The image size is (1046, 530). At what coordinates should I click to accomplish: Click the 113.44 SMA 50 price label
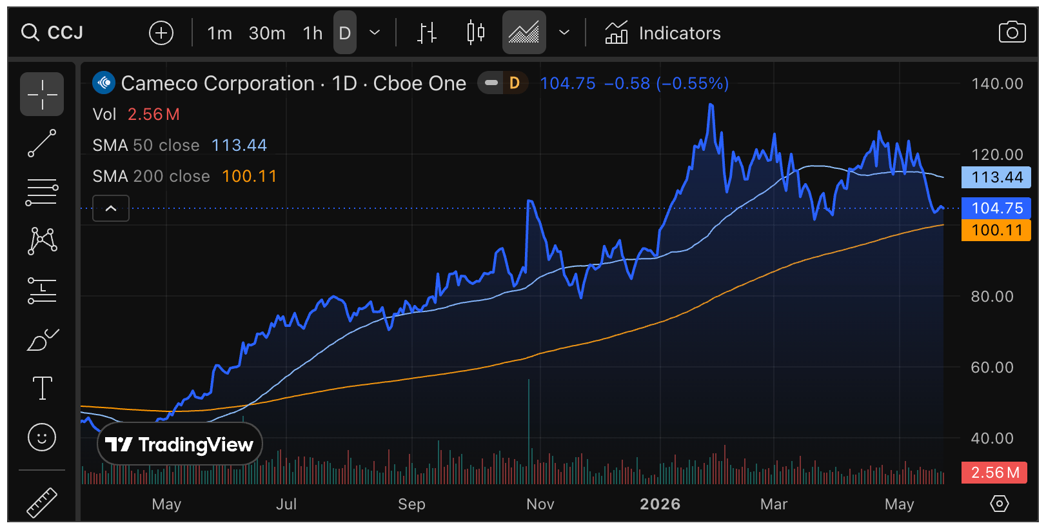coord(996,177)
